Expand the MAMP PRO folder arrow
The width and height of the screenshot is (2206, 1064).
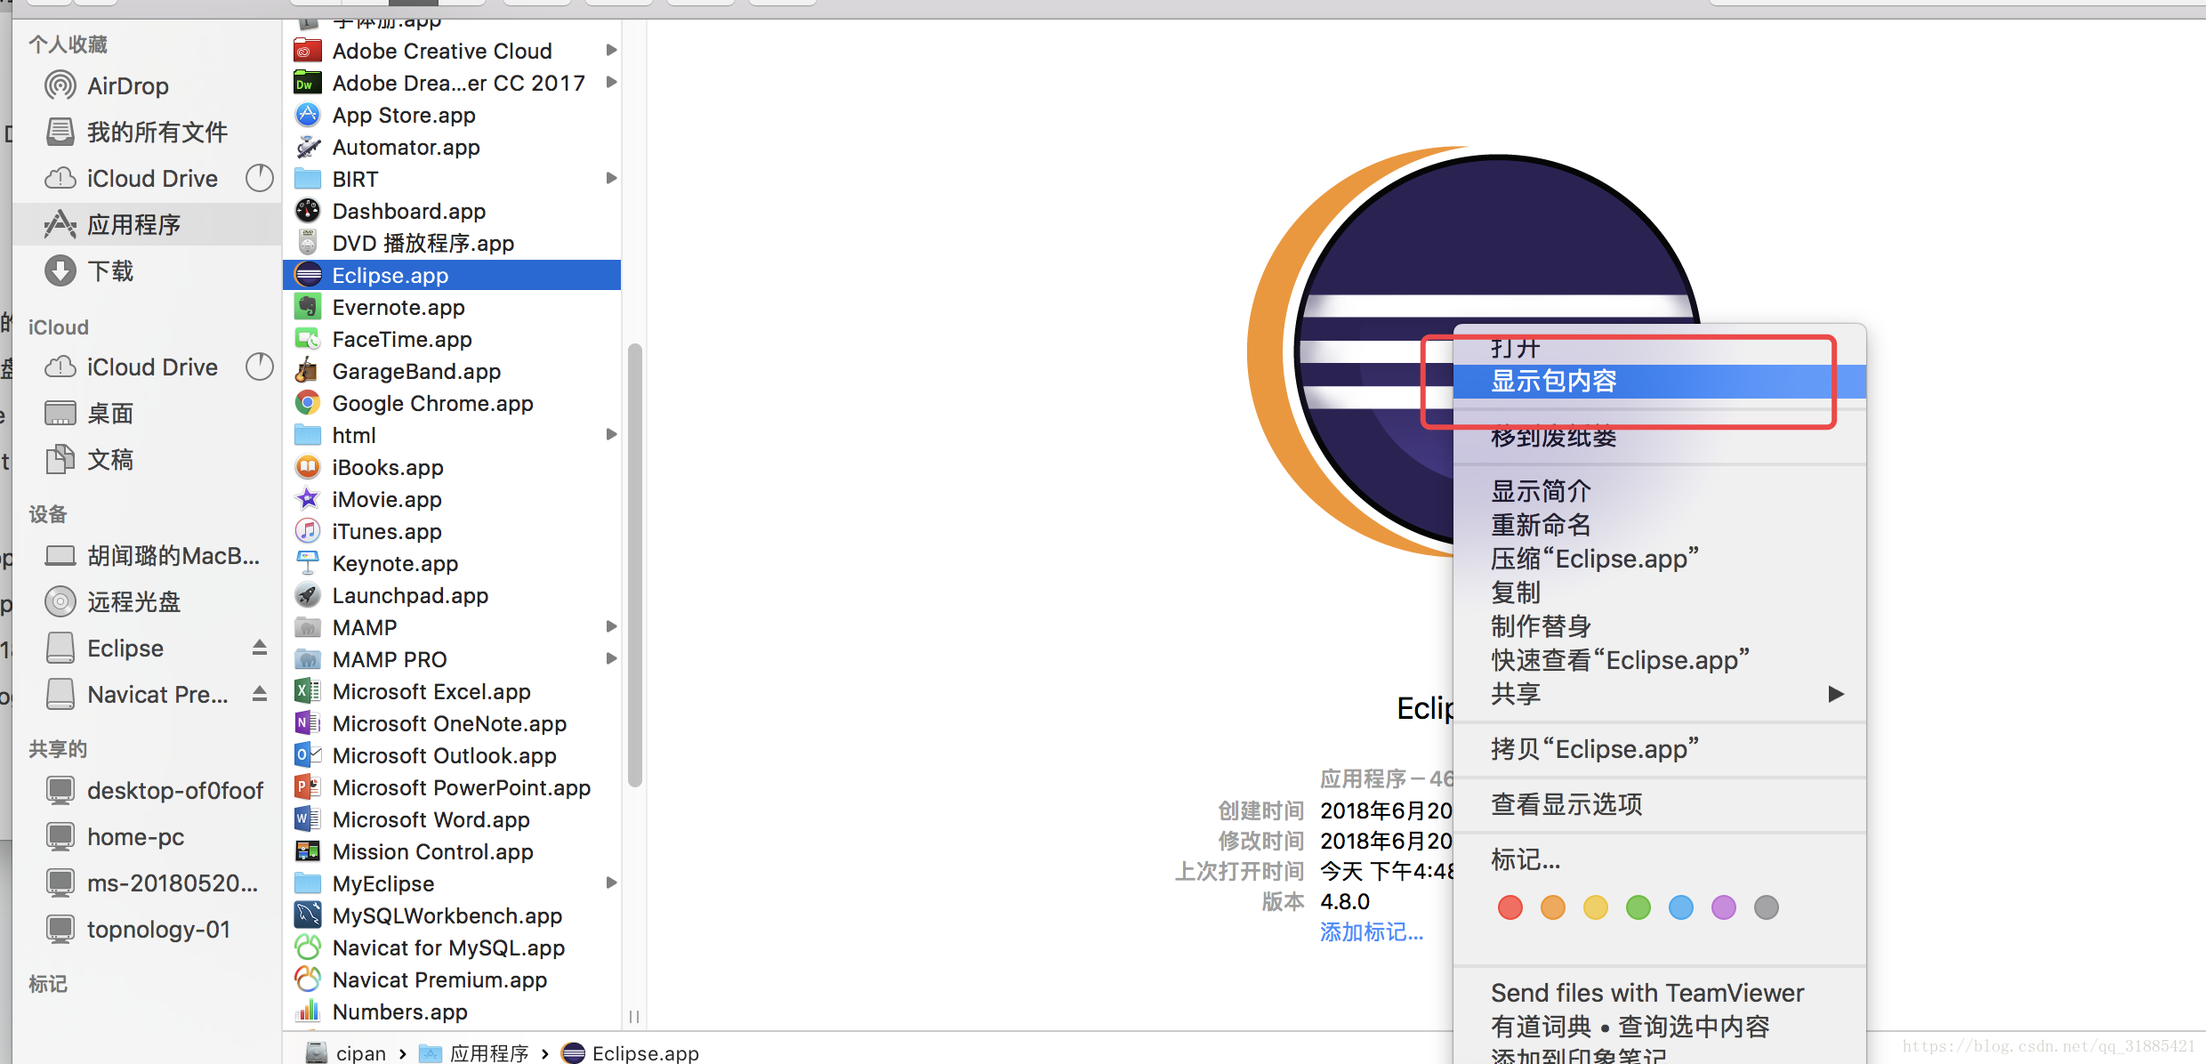pyautogui.click(x=611, y=659)
